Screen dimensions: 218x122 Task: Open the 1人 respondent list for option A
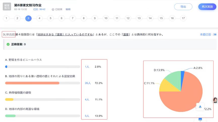coord(87,67)
